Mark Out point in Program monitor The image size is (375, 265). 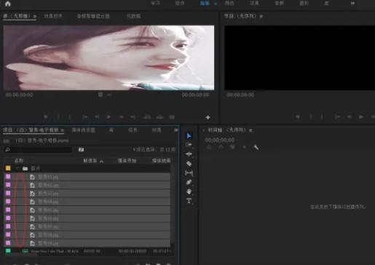pos(322,117)
